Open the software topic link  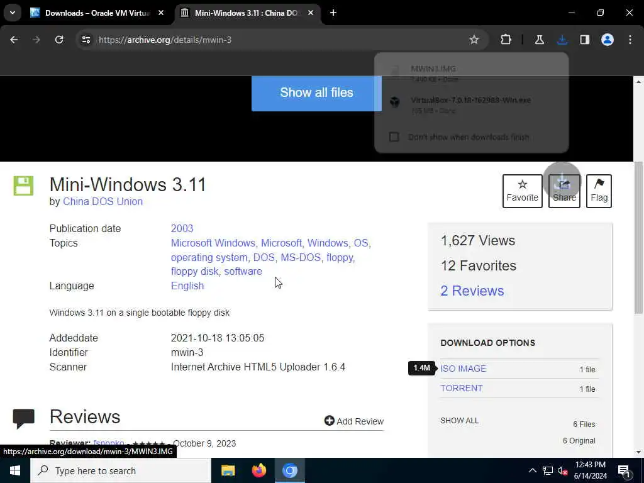click(x=243, y=272)
